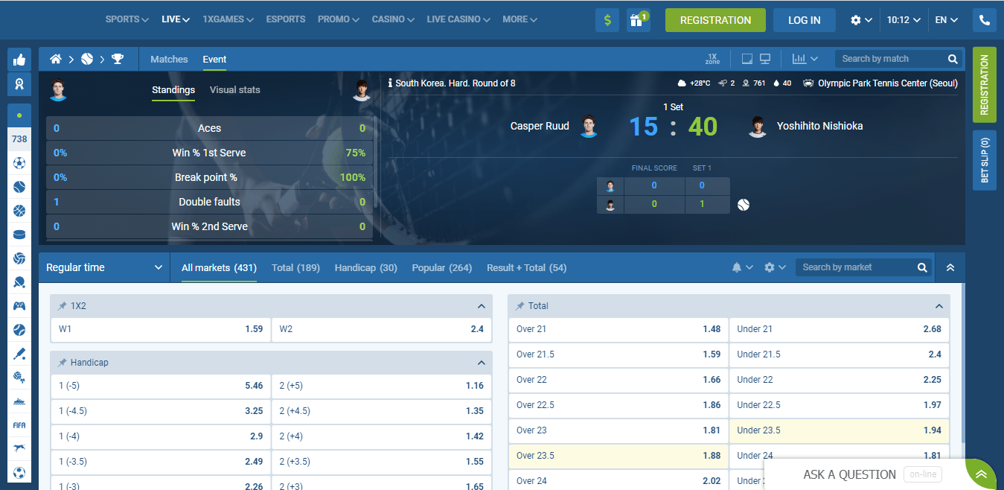
Task: Open the MORE menu
Action: pos(520,19)
